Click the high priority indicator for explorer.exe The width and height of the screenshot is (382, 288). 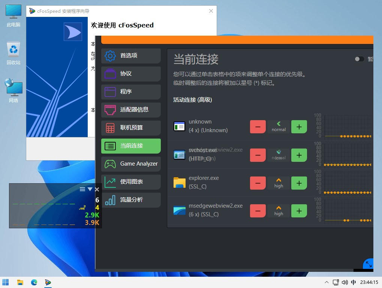(x=279, y=183)
